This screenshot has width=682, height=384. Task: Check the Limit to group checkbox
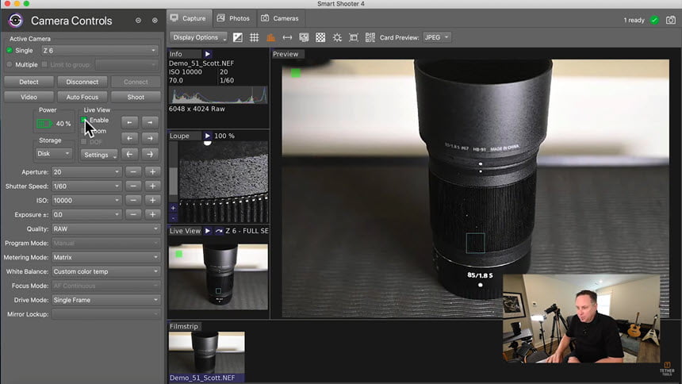pyautogui.click(x=44, y=64)
